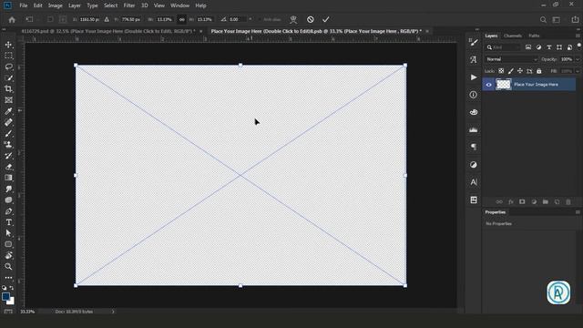Hide the Place Your Image Here layer
The width and height of the screenshot is (583, 328).
pos(488,85)
